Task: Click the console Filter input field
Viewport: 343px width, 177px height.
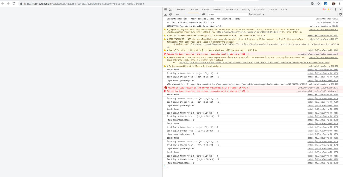Action: tap(228, 14)
